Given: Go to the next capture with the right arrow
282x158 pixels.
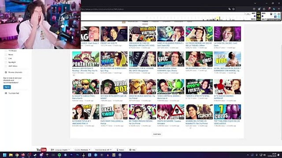Looking at the screenshot, I should pyautogui.click(x=263, y=16).
